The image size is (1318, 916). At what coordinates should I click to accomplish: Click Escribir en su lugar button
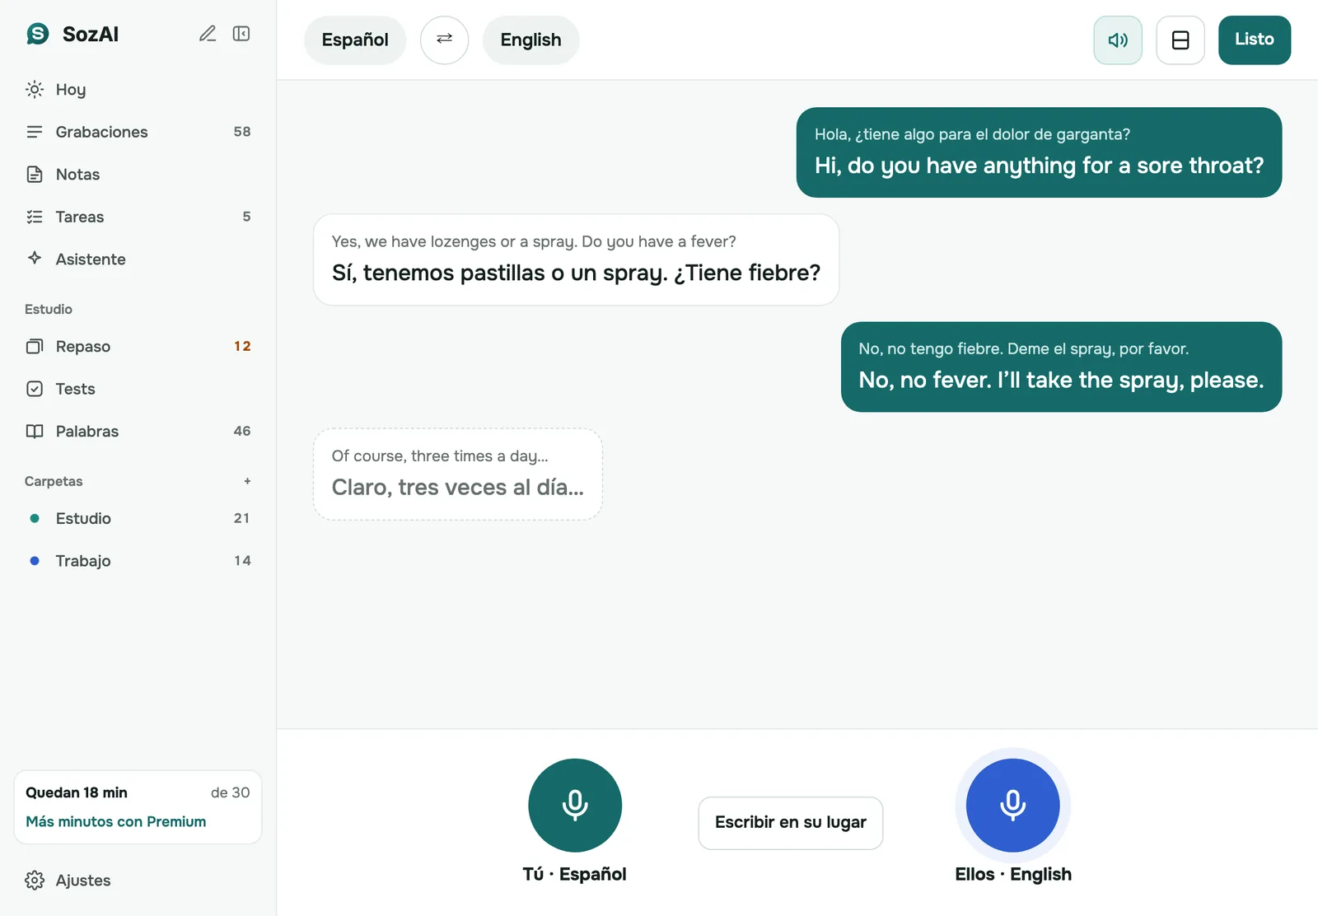pos(791,822)
